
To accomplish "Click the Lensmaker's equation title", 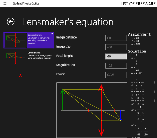I will pos(68,22).
